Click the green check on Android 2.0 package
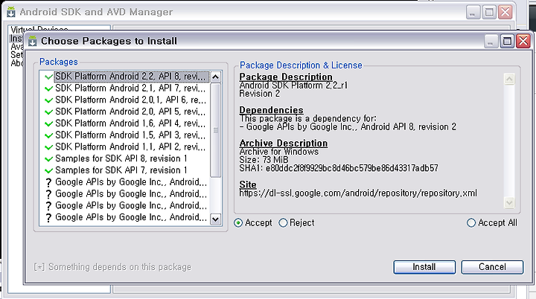The image size is (536, 299). point(48,112)
